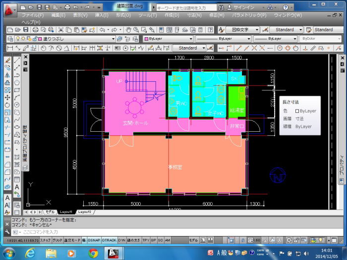Select the Erase tool in Modify toolbar
The height and width of the screenshot is (260, 347).
coord(7,60)
